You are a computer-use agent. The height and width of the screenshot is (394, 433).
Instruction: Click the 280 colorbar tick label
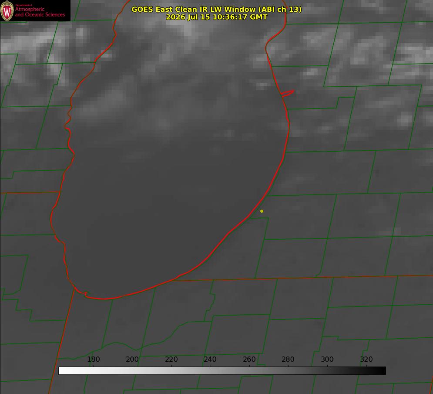288,359
